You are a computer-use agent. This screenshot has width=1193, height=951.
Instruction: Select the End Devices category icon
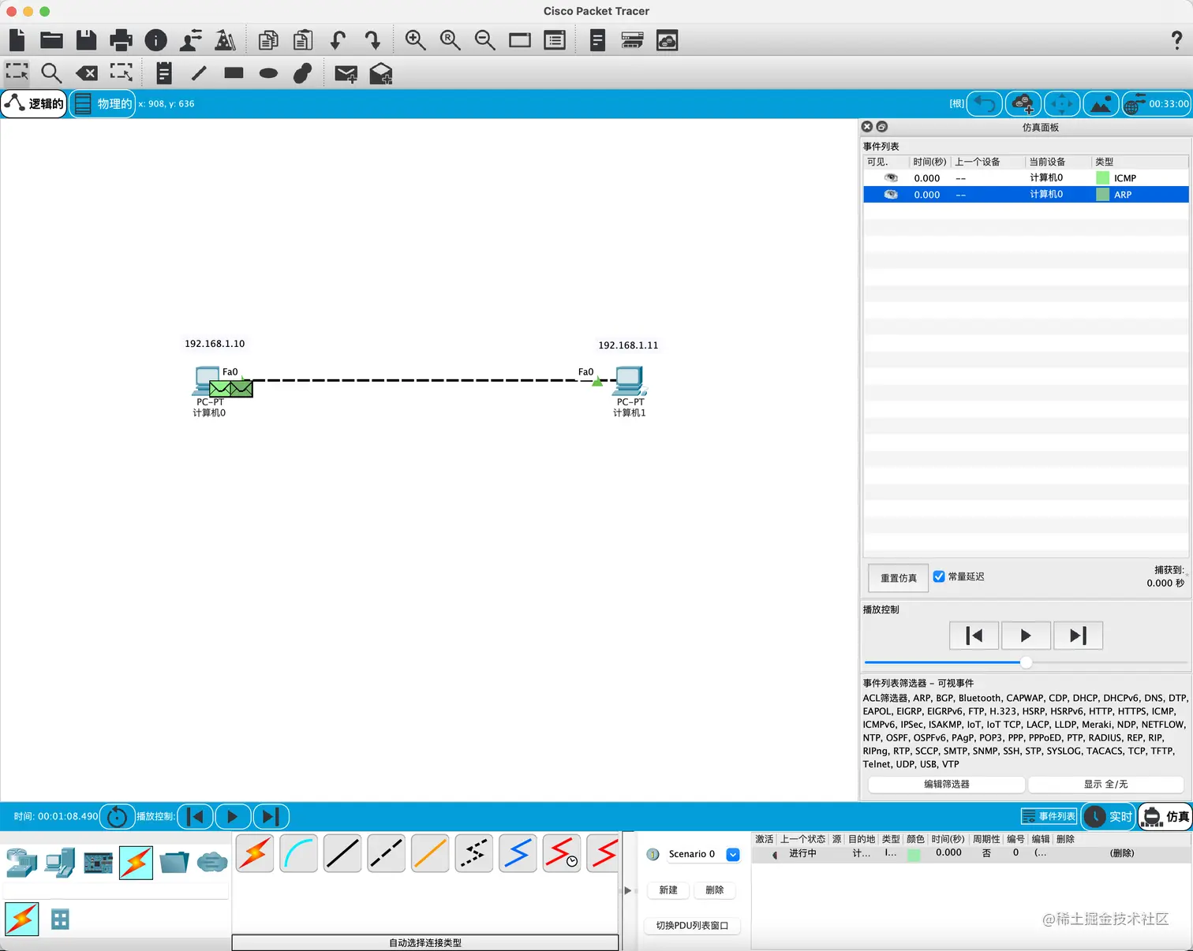[x=60, y=863]
